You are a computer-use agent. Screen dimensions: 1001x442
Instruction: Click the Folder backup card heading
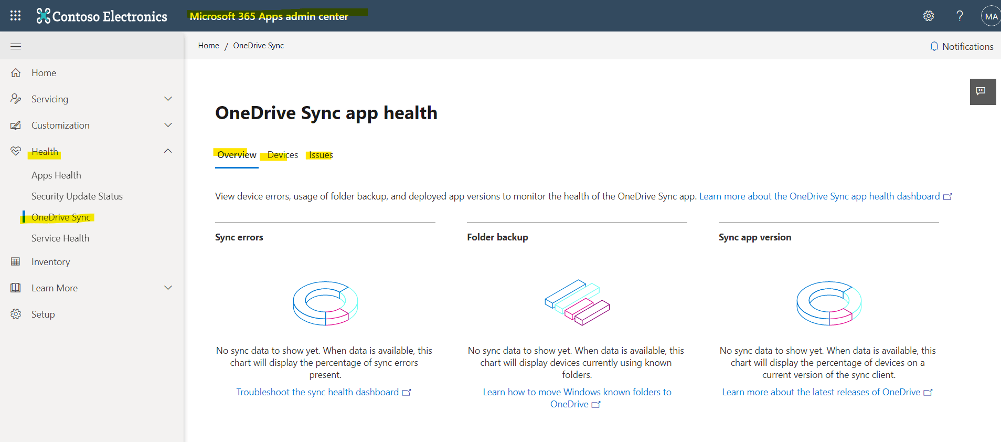click(x=497, y=237)
